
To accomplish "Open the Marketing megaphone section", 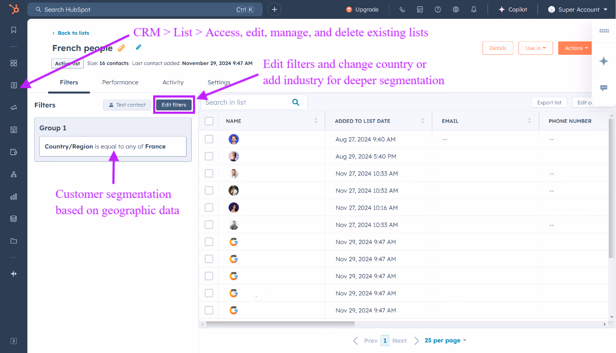I will [13, 107].
